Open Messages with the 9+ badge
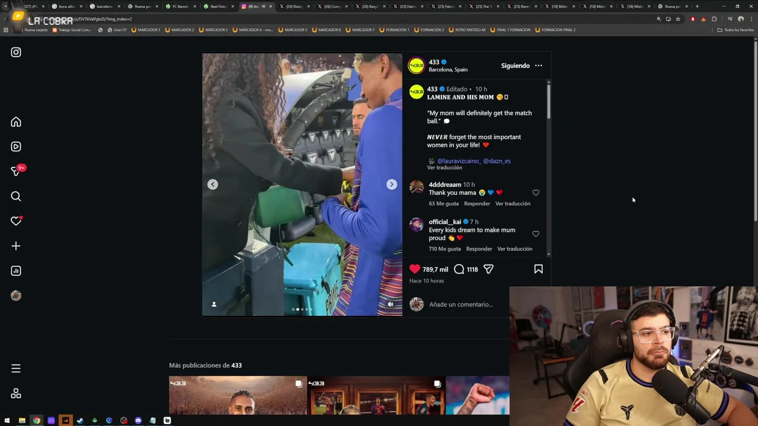The width and height of the screenshot is (758, 426). [16, 172]
